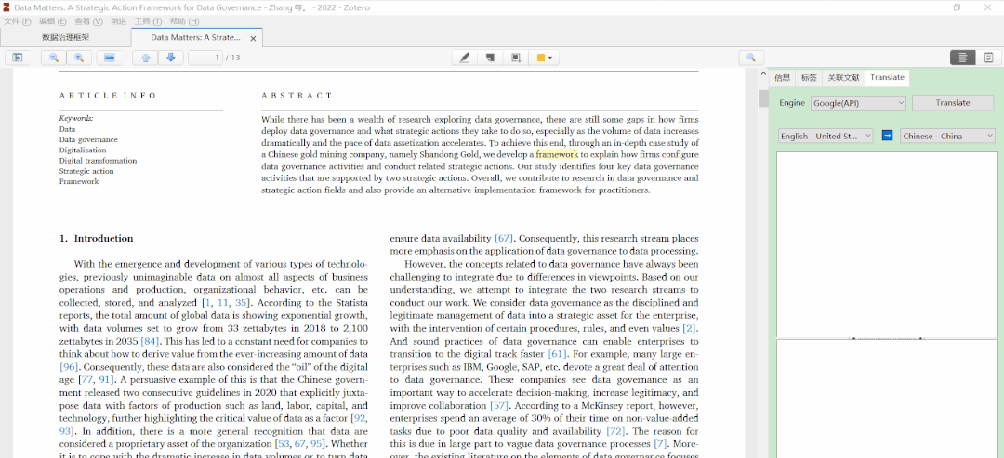Click citation link [7] after governance processes

pos(661,443)
